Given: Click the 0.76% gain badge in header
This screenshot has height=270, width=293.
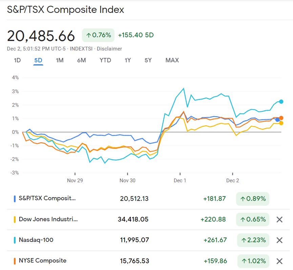Looking at the screenshot, I should [98, 35].
